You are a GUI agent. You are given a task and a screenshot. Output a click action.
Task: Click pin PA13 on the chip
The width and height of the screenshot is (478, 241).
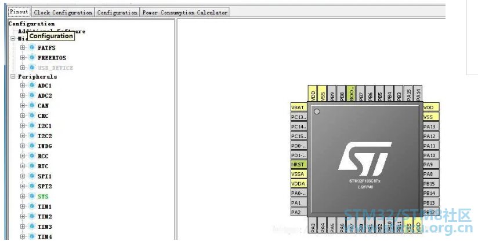pyautogui.click(x=431, y=127)
